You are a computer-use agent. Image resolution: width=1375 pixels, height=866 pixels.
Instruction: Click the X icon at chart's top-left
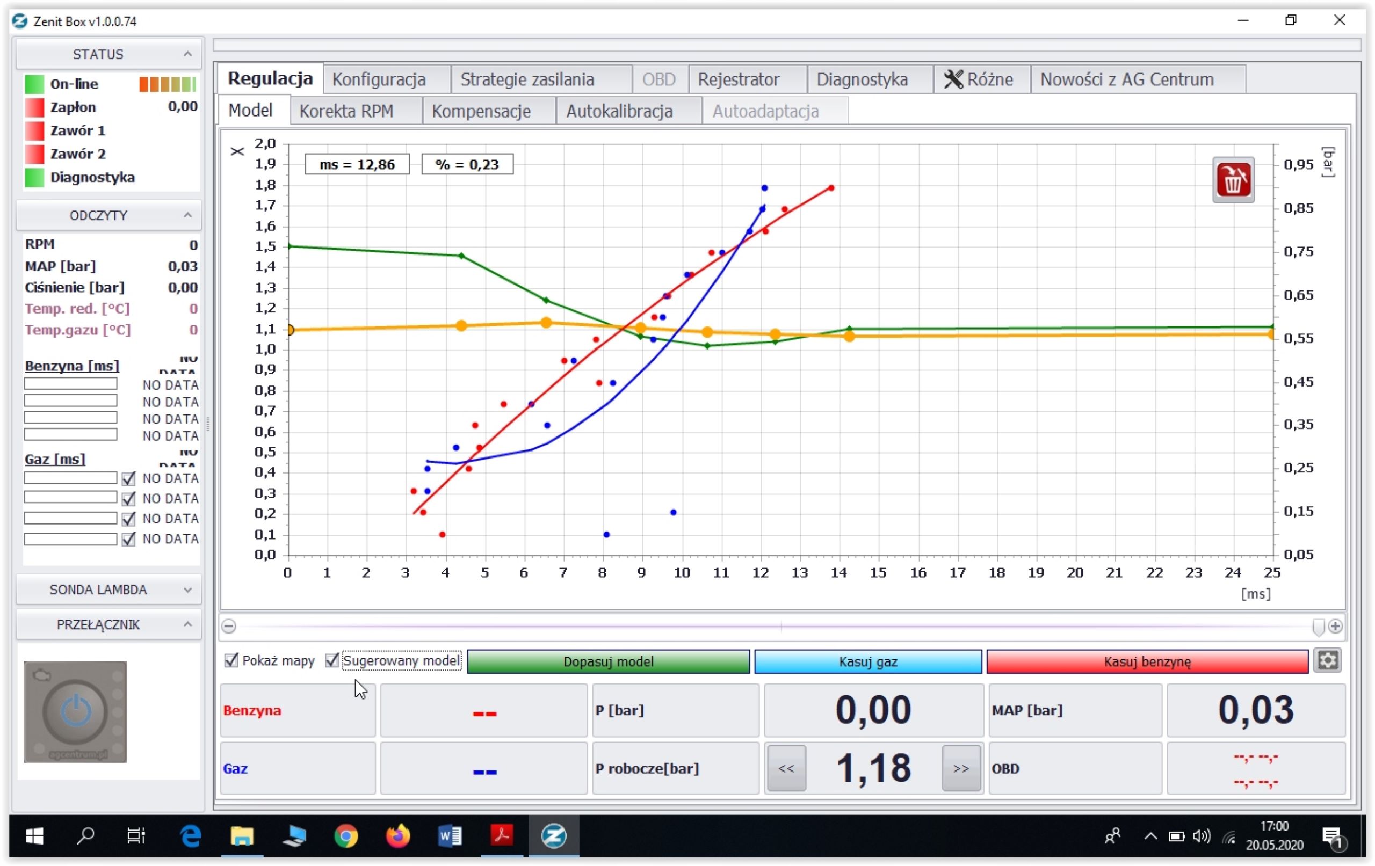pos(237,151)
